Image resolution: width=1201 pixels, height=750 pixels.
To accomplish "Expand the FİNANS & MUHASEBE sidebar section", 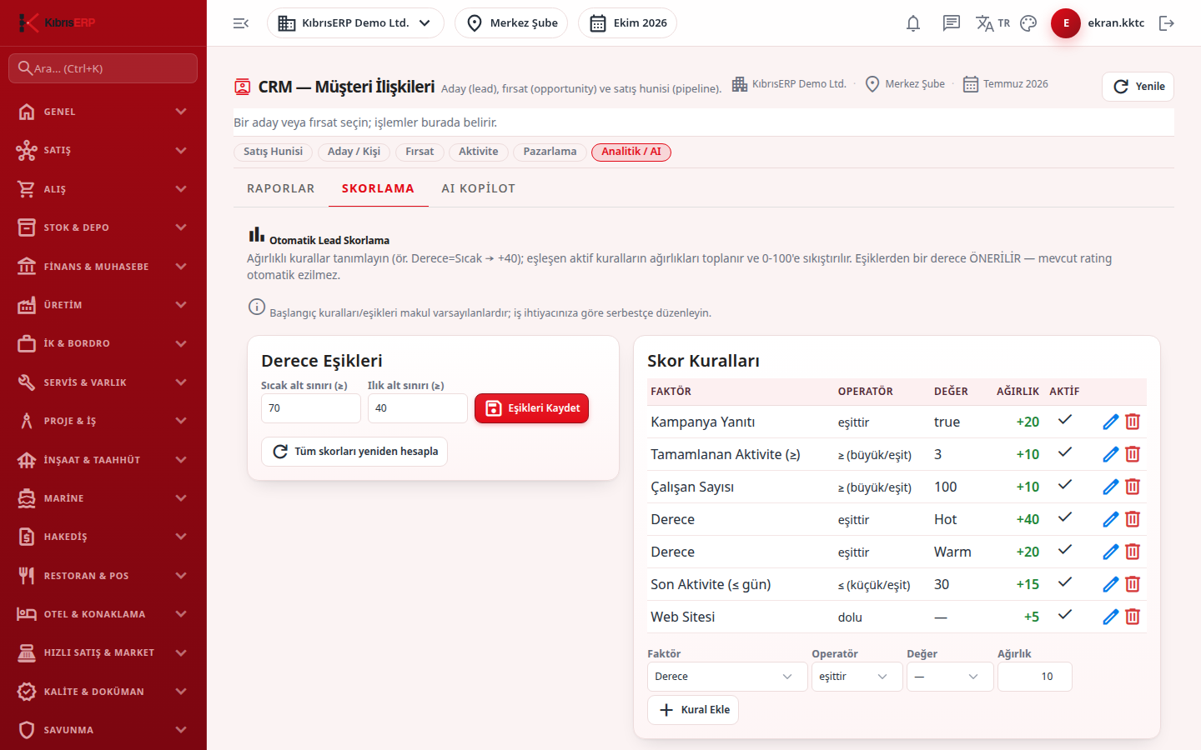I will [103, 267].
